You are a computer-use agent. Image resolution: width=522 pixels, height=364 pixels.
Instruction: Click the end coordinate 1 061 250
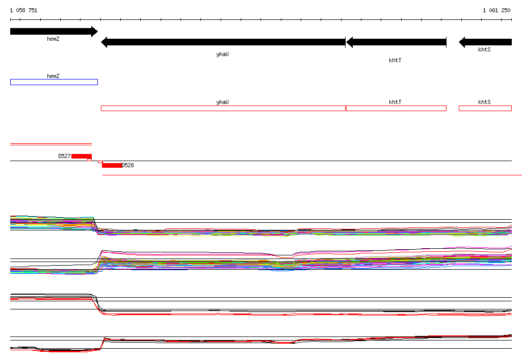pyautogui.click(x=497, y=10)
